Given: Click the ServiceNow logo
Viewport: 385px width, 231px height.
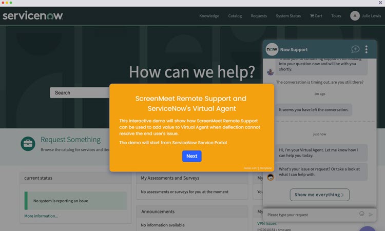Looking at the screenshot, I should click(x=33, y=16).
